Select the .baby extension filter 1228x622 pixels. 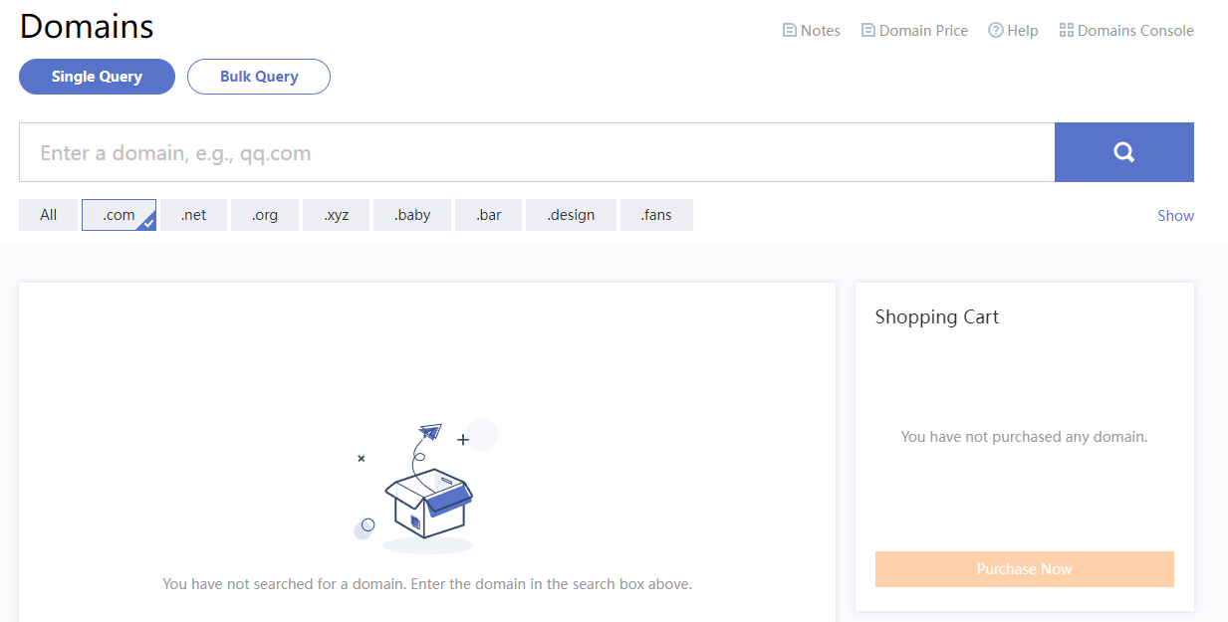412,215
